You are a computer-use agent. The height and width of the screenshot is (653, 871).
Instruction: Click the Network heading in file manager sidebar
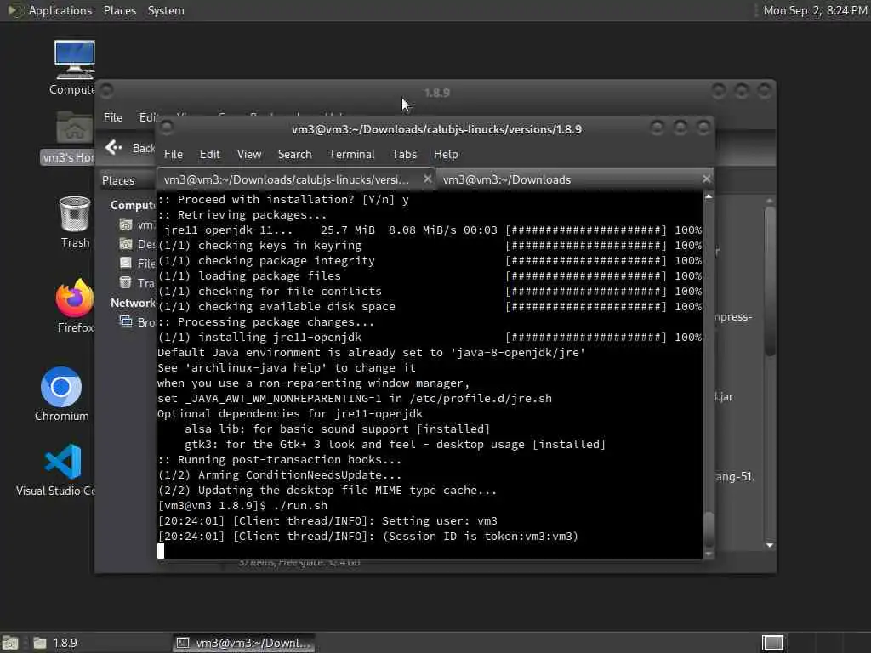pos(133,303)
